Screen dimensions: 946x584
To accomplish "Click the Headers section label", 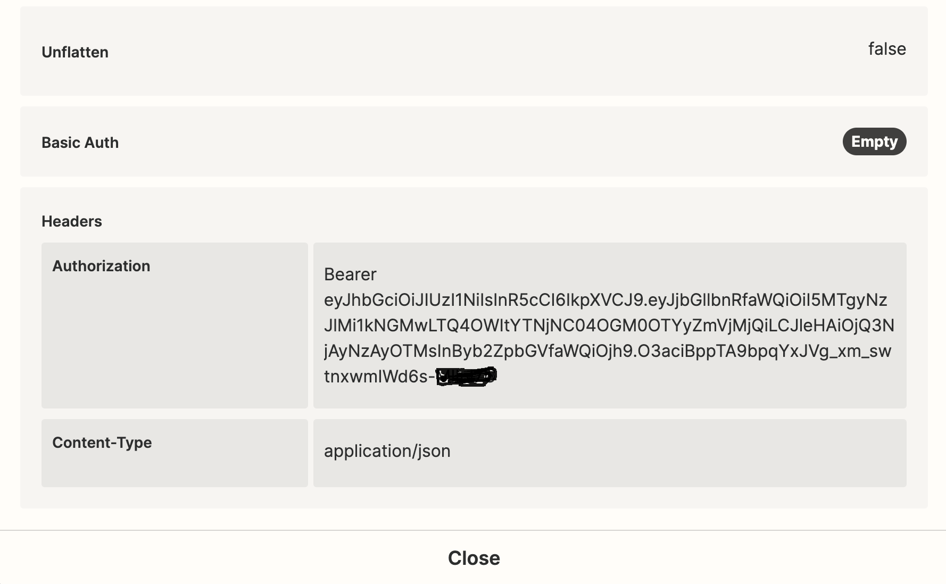I will point(72,221).
